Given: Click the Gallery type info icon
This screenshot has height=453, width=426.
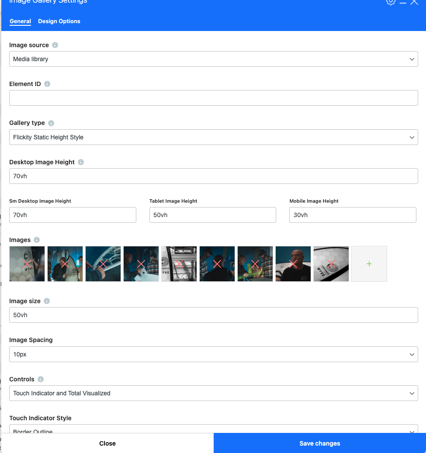Looking at the screenshot, I should click(x=51, y=123).
